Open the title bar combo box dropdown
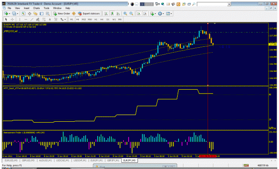 coord(229,4)
